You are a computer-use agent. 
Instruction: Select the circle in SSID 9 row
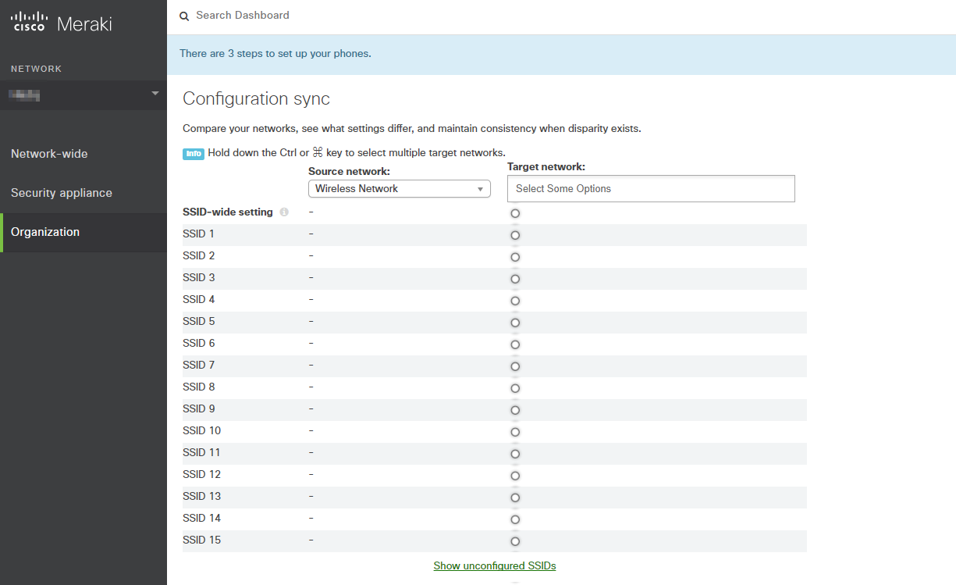[515, 410]
